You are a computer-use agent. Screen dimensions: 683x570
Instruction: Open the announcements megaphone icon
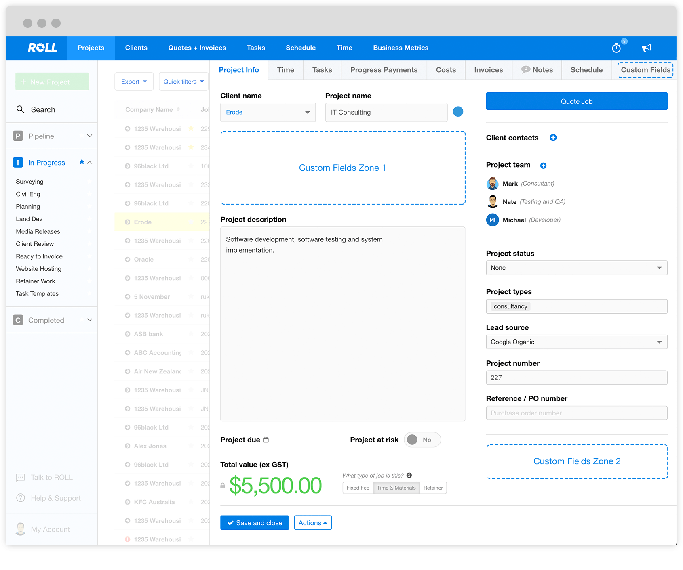647,48
